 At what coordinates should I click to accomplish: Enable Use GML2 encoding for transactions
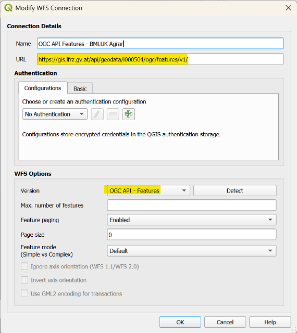pyautogui.click(x=24, y=293)
